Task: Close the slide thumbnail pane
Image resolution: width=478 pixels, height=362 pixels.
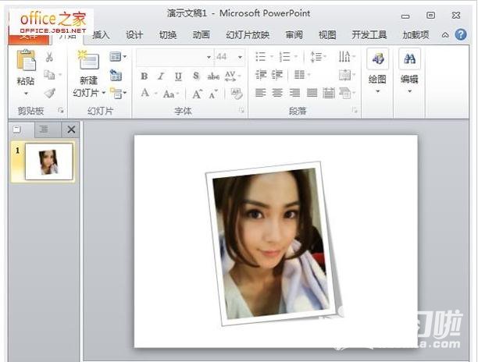Action: 71,130
